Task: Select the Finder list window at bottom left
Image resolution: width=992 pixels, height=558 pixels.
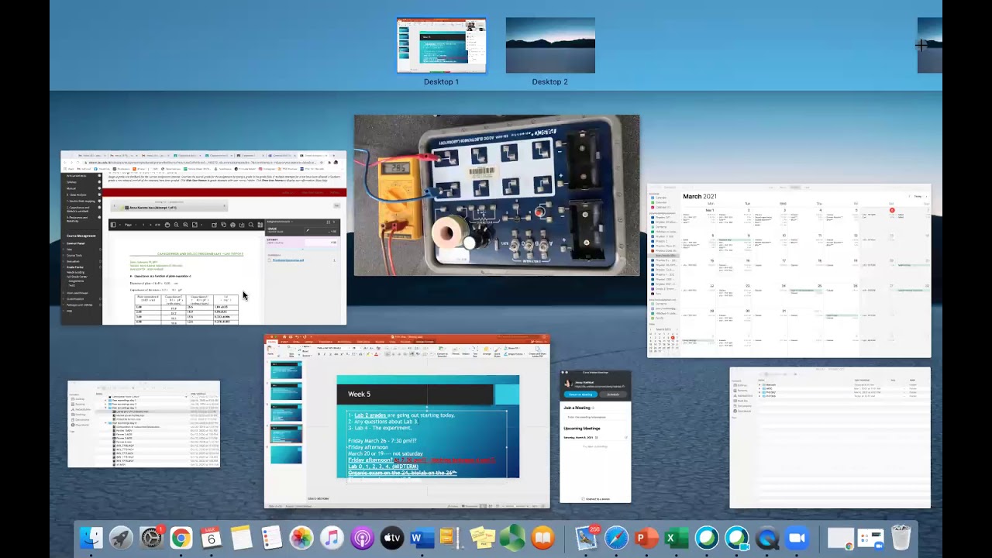Action: click(143, 424)
